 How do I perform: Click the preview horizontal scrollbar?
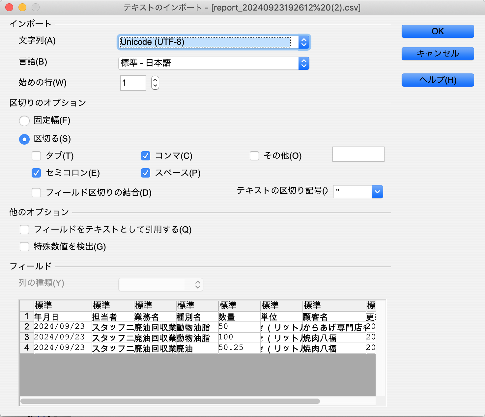(x=170, y=401)
